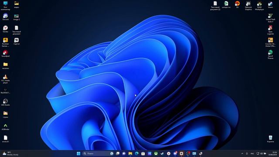Image resolution: width=279 pixels, height=157 pixels.
Task: Select the Rockstar Games launcher shortcut
Action: (x=5, y=42)
